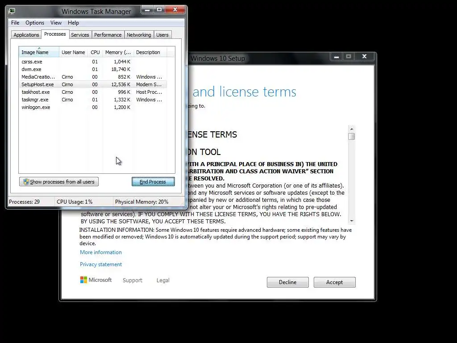
Task: Click the Host Proc... description cell
Action: point(149,92)
